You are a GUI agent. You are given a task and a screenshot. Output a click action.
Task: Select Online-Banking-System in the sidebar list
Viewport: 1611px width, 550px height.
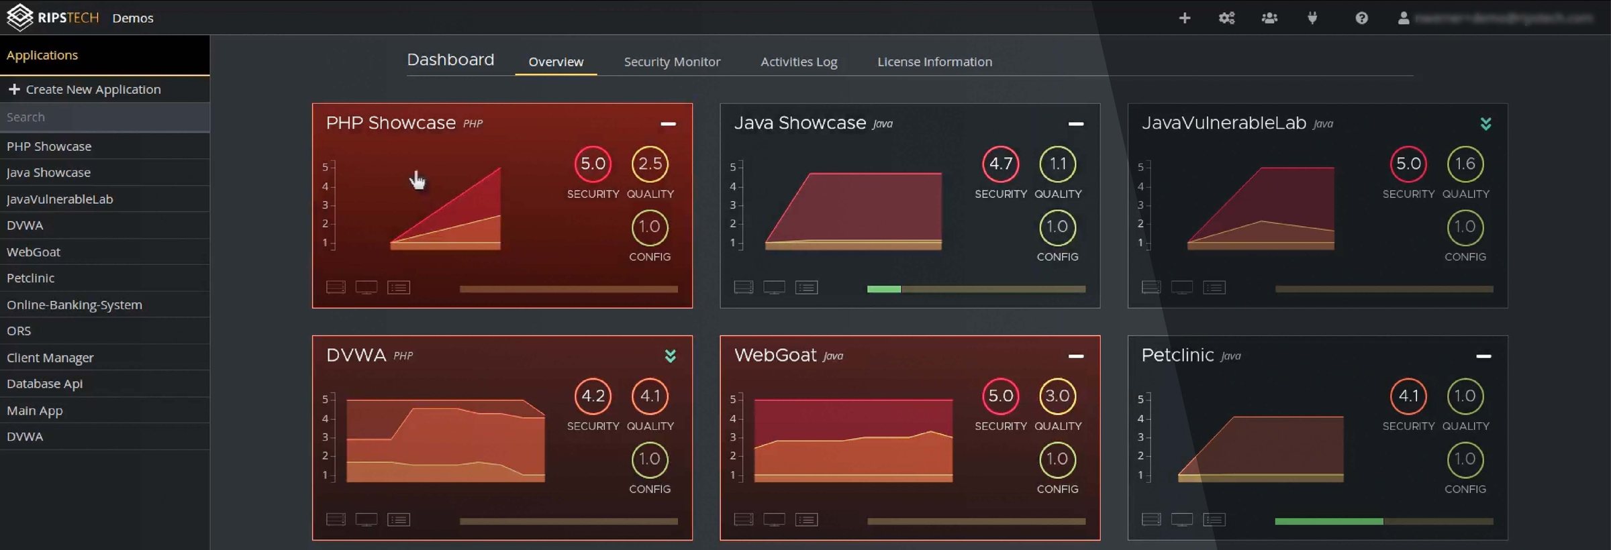tap(105, 305)
